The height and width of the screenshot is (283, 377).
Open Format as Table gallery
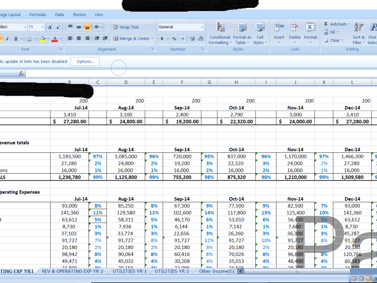(x=242, y=34)
